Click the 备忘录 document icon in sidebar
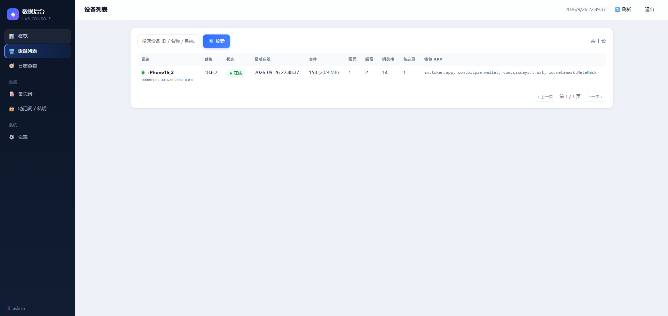The width and height of the screenshot is (668, 316). coord(12,94)
